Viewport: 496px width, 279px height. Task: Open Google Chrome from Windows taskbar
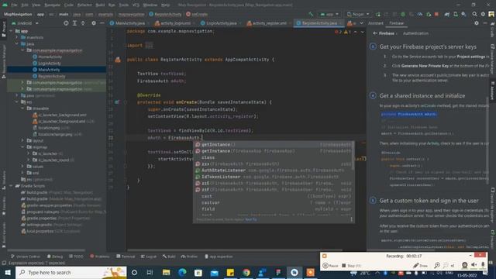click(246, 272)
